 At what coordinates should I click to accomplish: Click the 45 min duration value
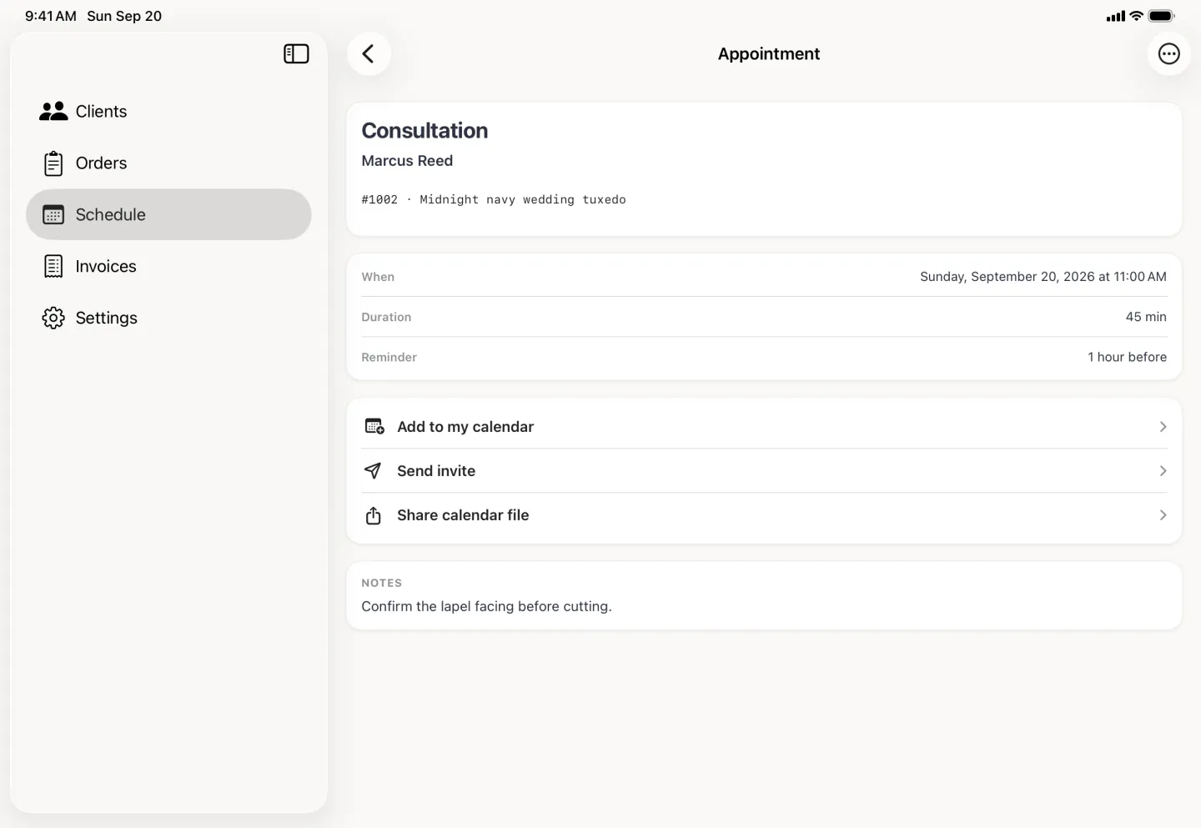[1146, 317]
